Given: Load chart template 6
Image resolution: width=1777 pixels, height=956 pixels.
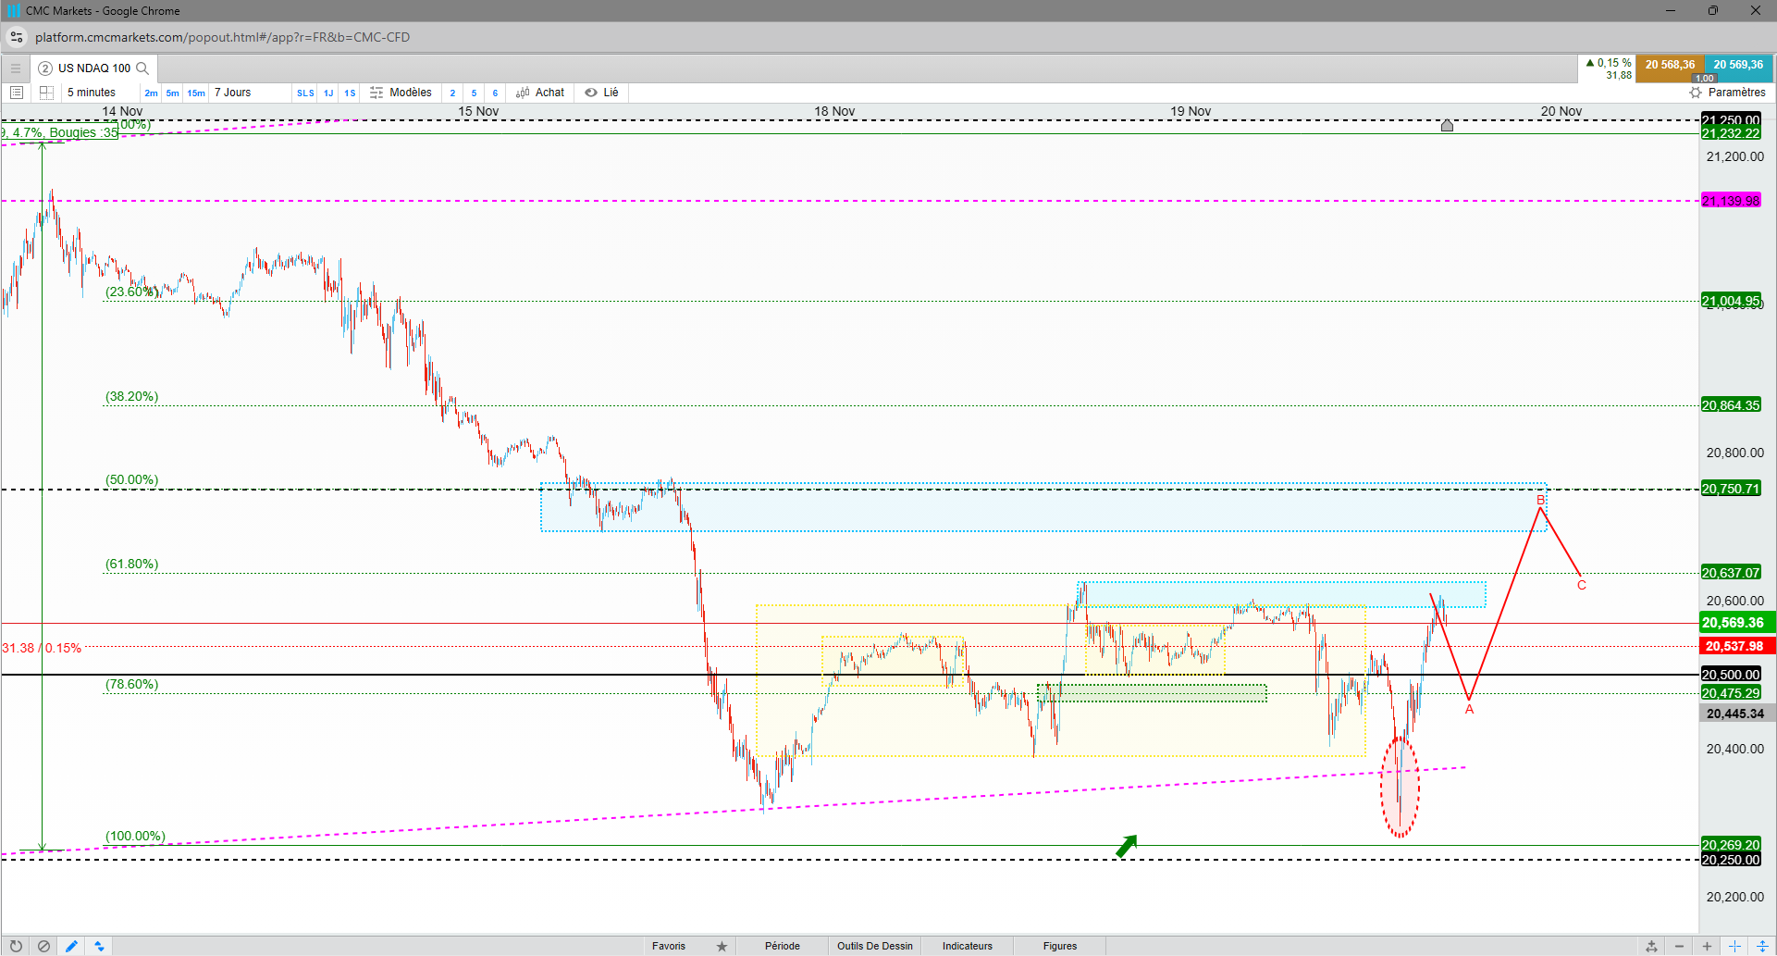Looking at the screenshot, I should click(495, 93).
